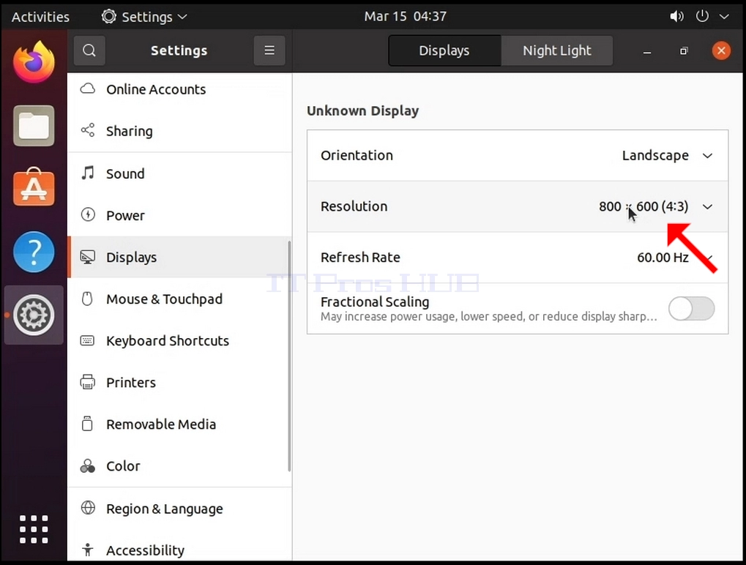Go to Color settings
This screenshot has width=746, height=565.
pyautogui.click(x=179, y=465)
